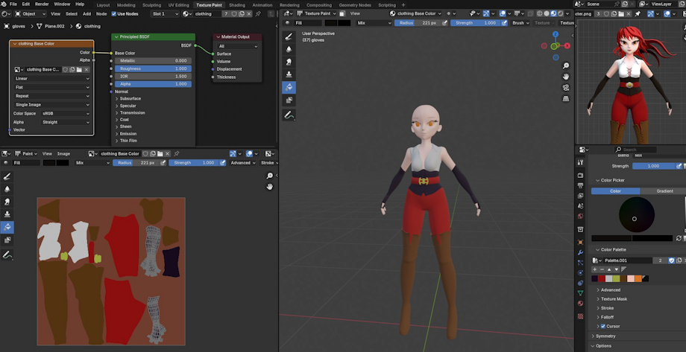Click the pan hand icon in 3D viewport
The height and width of the screenshot is (352, 686).
click(567, 76)
